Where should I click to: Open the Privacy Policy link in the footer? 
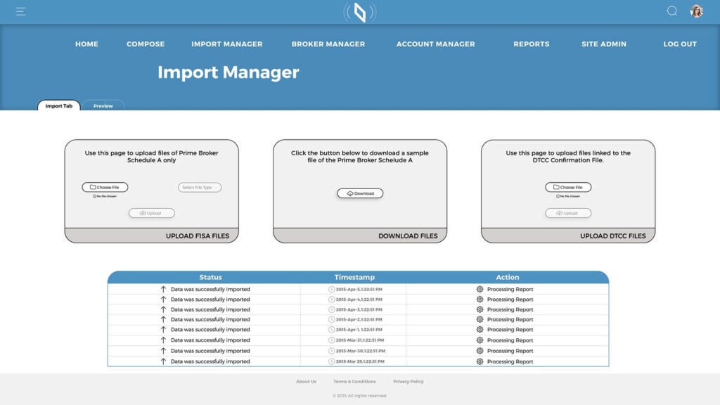409,381
